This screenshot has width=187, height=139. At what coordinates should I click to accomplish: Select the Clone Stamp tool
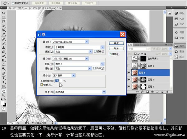[3, 48]
